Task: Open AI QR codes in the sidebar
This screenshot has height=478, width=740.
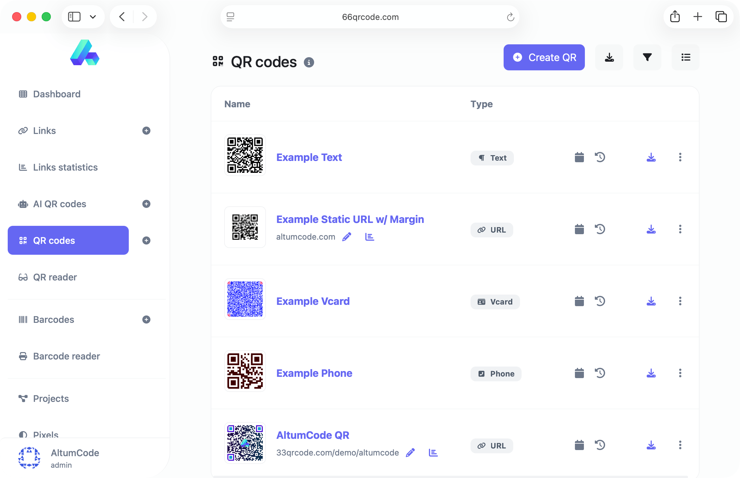Action: [x=59, y=204]
